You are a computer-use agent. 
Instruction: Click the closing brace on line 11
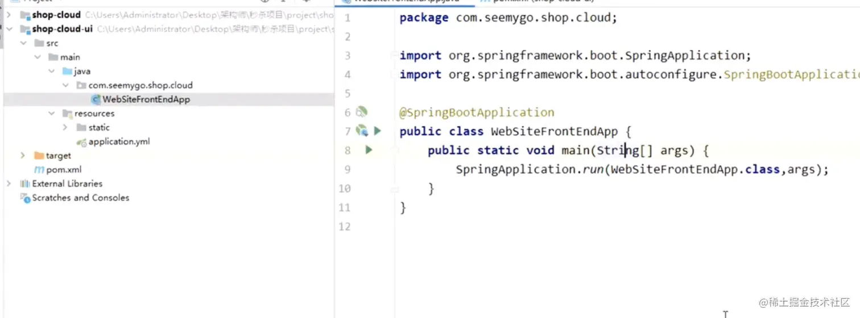click(403, 207)
